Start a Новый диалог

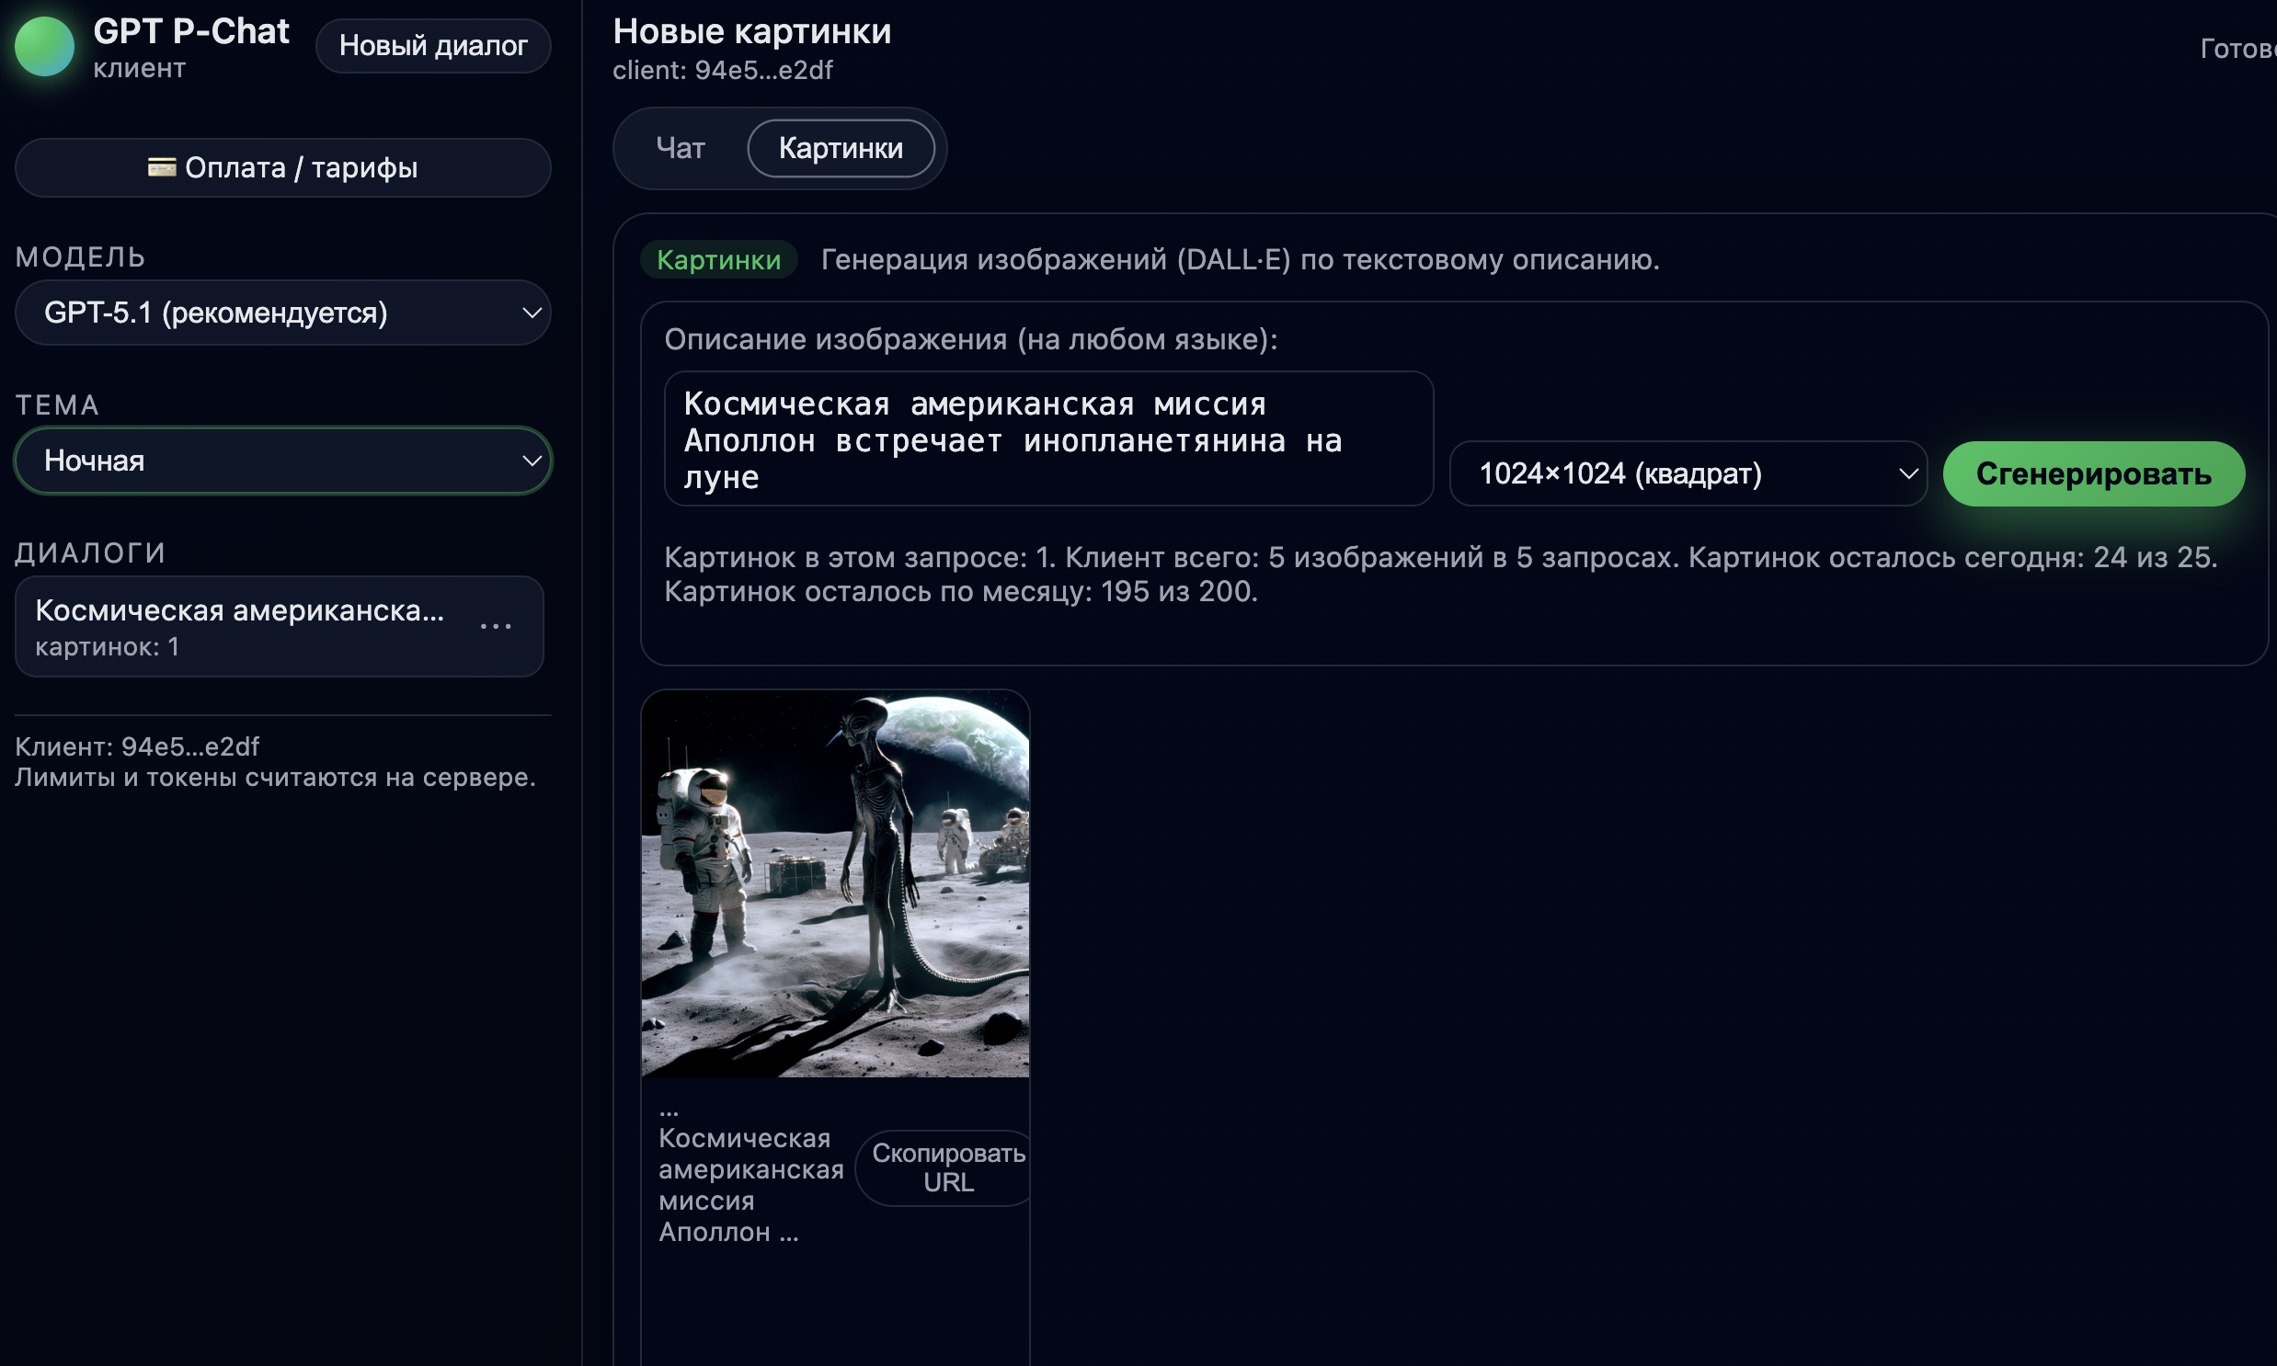[433, 46]
